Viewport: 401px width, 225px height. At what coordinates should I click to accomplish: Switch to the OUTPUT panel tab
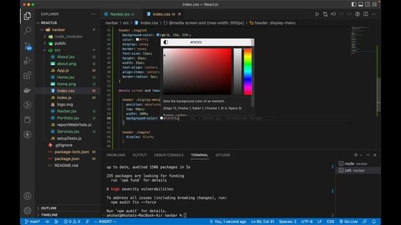(x=139, y=155)
